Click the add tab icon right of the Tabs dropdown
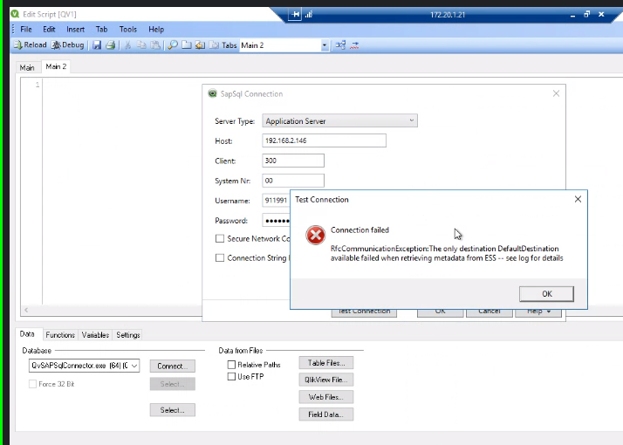This screenshot has width=623, height=445. tap(340, 45)
